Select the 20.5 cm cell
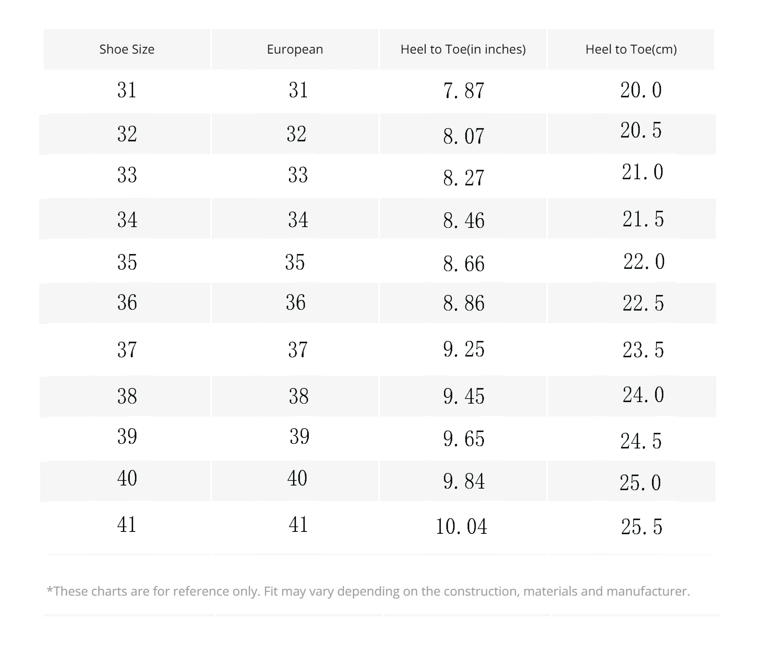This screenshot has width=767, height=657. click(x=641, y=130)
